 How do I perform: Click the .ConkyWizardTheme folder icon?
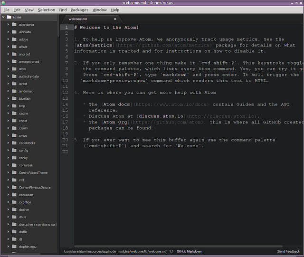(x=14, y=172)
